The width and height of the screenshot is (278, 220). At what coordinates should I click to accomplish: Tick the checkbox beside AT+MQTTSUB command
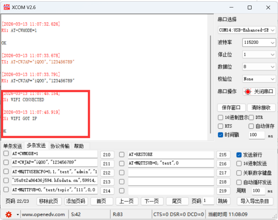[122, 163]
